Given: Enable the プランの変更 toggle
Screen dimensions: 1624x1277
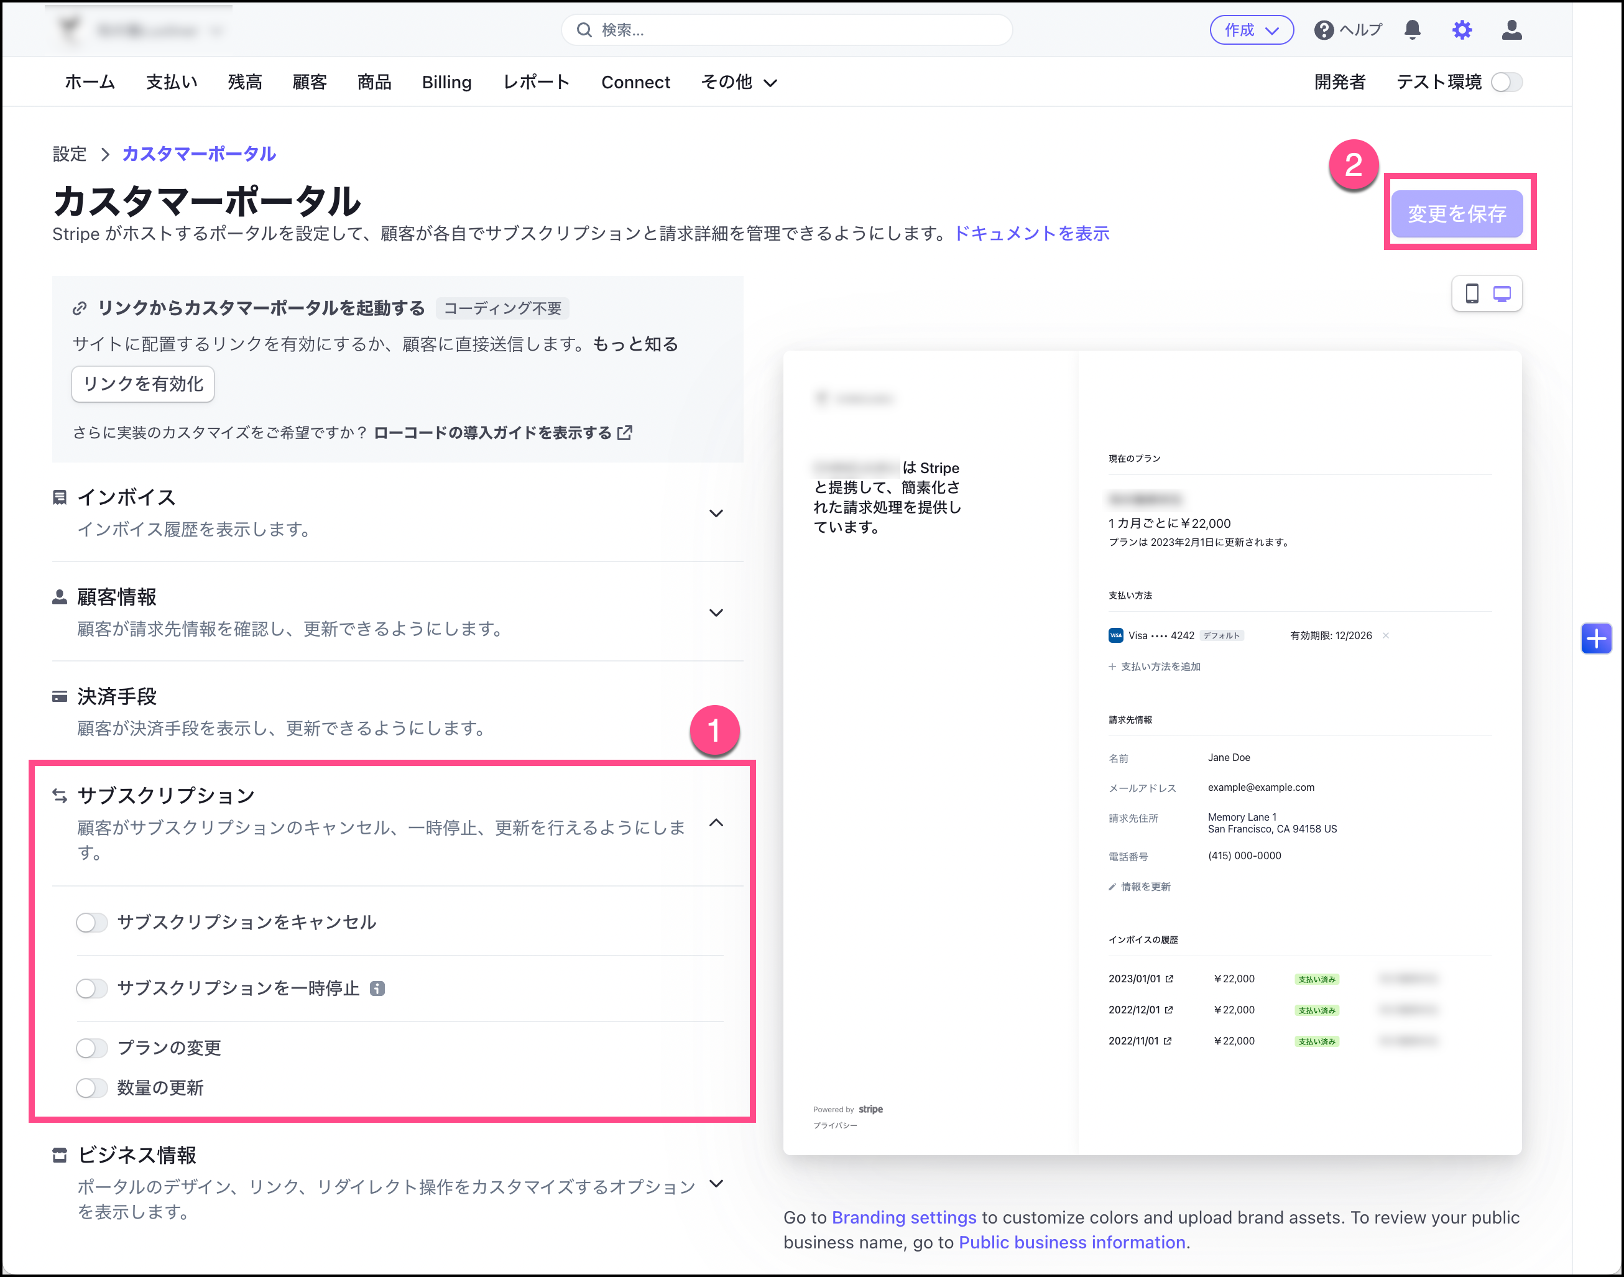Looking at the screenshot, I should 92,1048.
